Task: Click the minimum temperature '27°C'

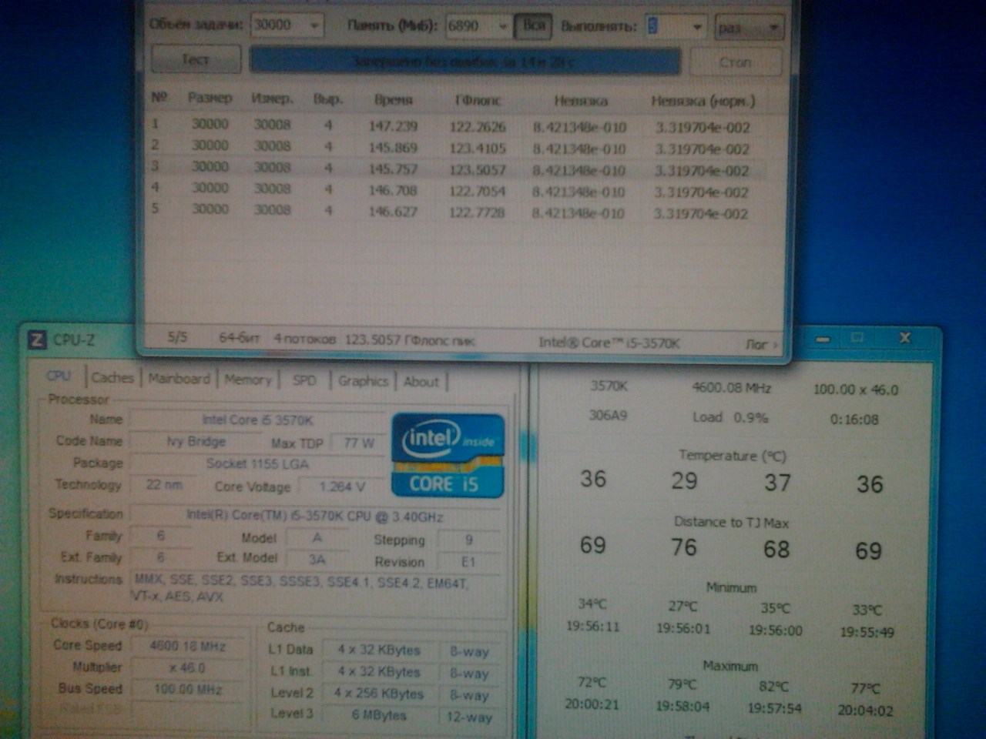Action: tap(682, 607)
